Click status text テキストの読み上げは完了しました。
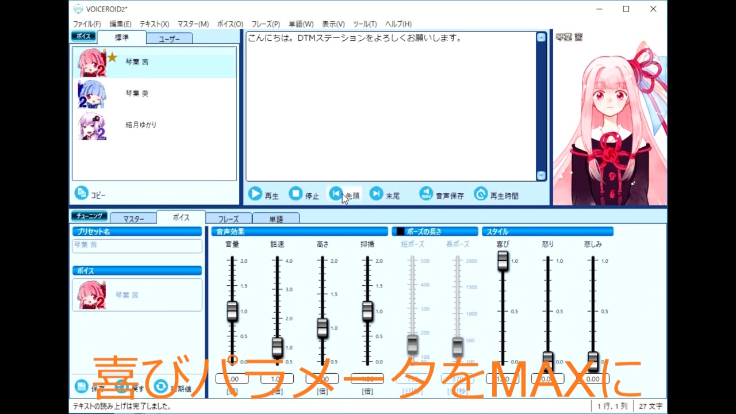This screenshot has width=736, height=414. click(122, 406)
